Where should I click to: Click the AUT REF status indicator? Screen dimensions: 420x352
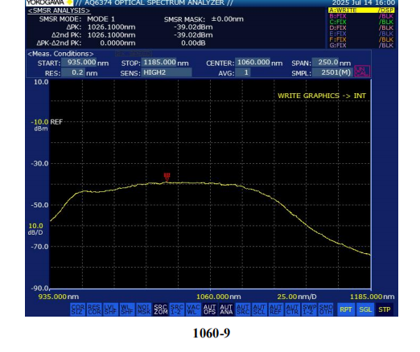point(276,309)
